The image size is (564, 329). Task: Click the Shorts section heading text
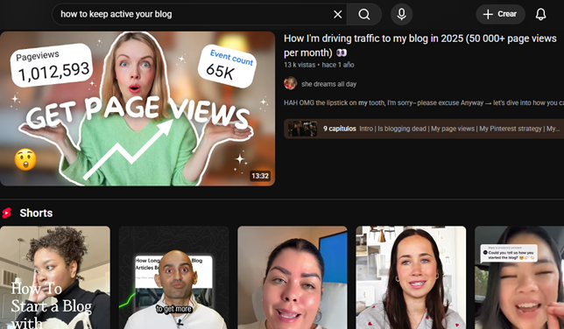(36, 213)
